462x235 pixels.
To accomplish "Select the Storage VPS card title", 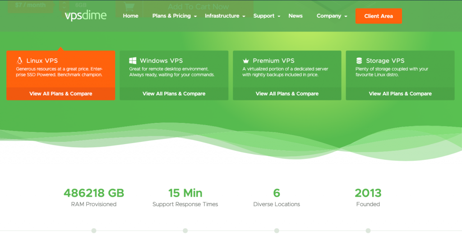I will (385, 61).
